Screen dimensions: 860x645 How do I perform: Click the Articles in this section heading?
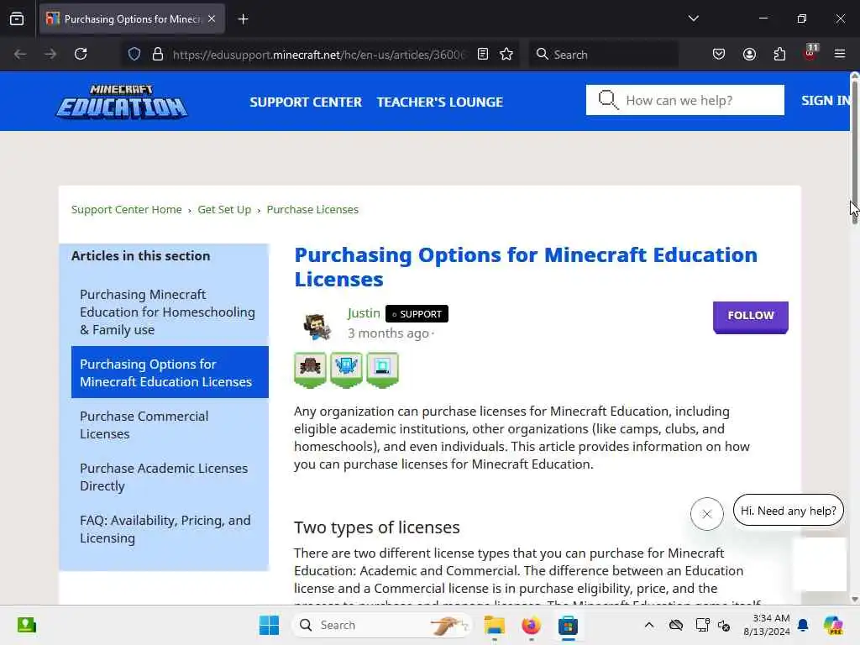(x=140, y=255)
